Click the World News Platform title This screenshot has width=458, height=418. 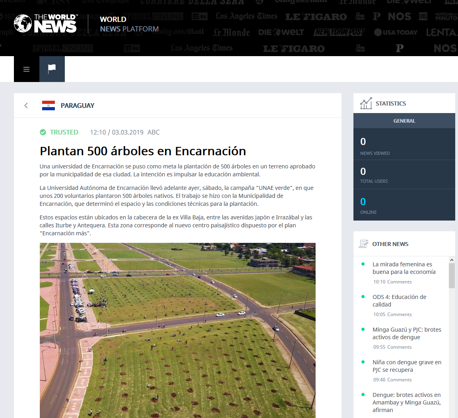pos(129,24)
